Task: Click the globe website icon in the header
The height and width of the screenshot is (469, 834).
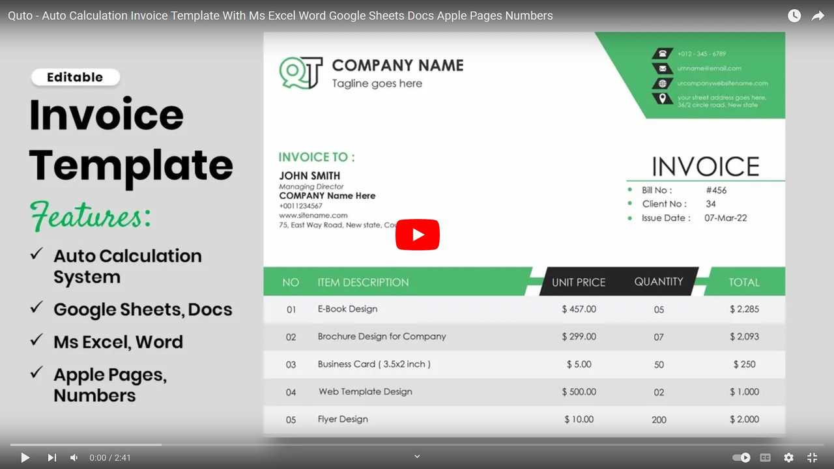Action: pos(663,83)
